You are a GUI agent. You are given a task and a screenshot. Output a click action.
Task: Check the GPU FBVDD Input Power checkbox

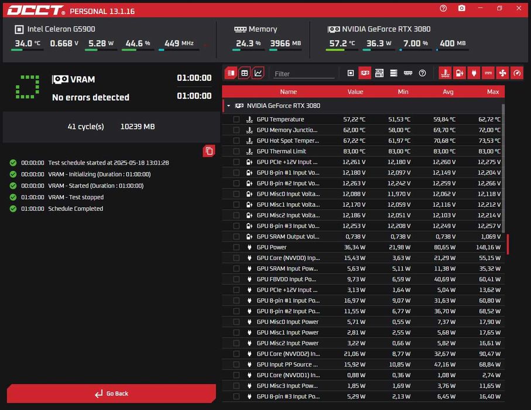point(237,279)
